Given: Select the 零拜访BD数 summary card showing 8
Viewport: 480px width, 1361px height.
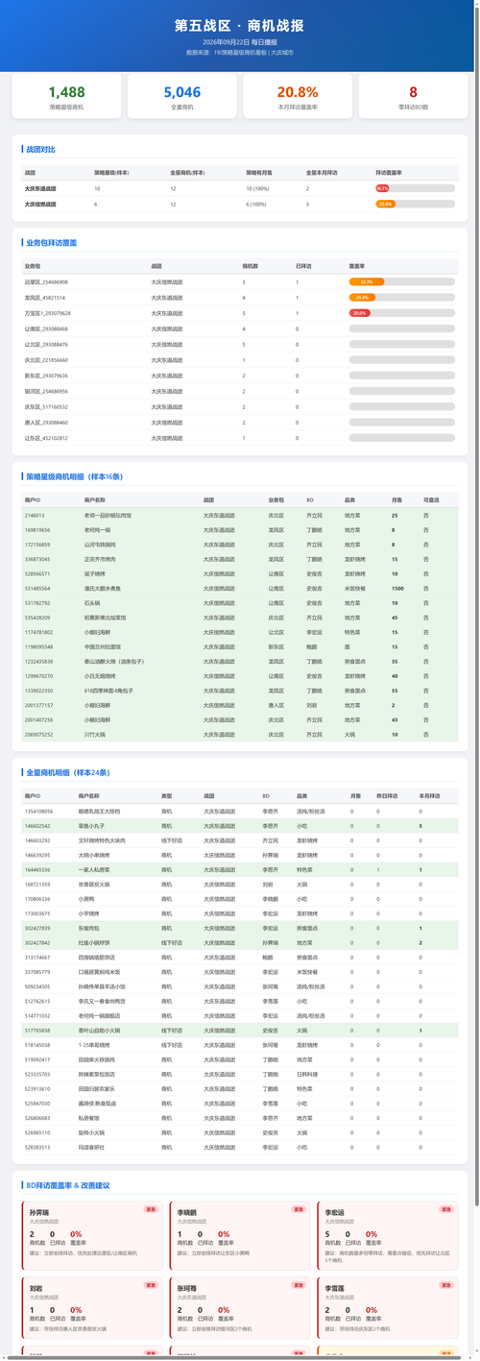Looking at the screenshot, I should [413, 97].
